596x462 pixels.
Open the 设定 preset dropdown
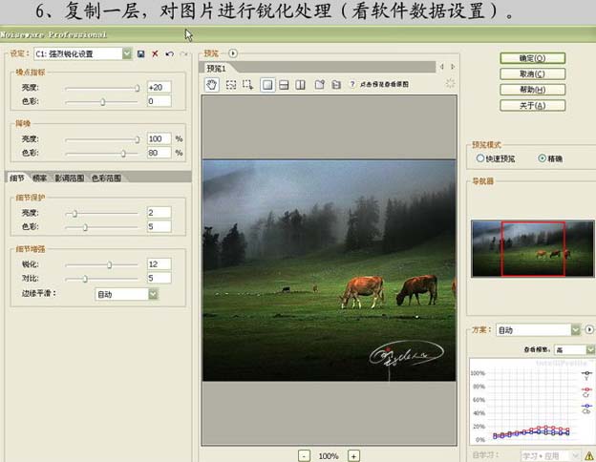pos(127,54)
